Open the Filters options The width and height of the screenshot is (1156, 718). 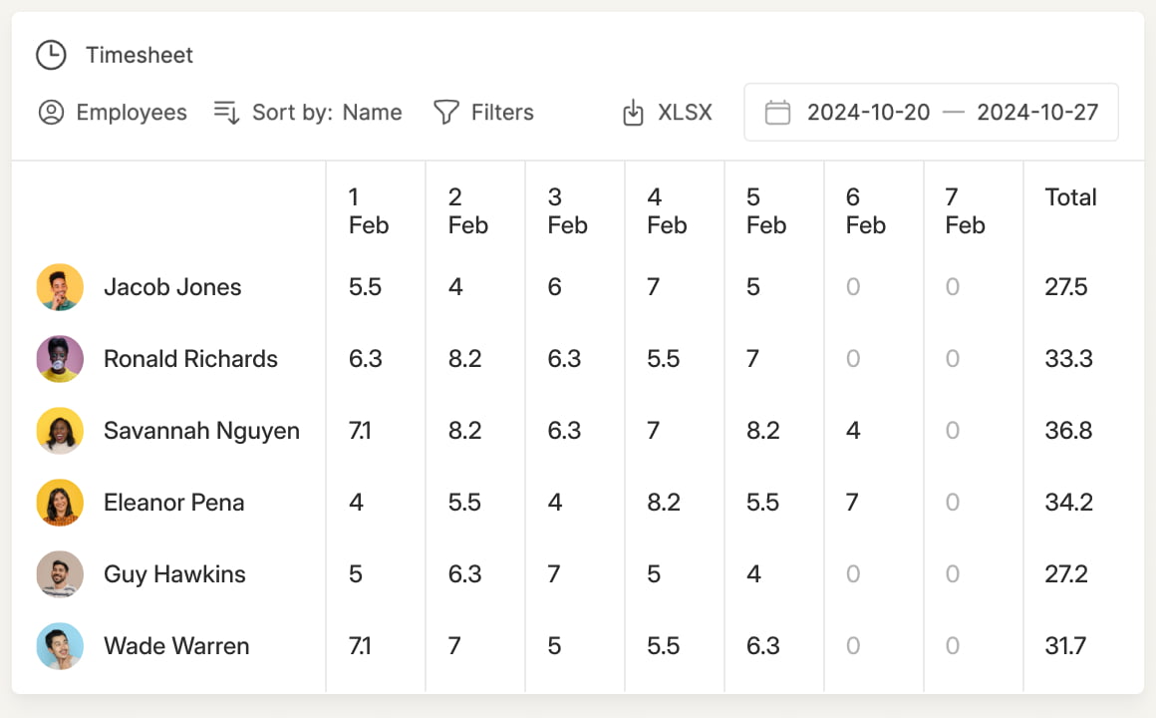pos(483,112)
